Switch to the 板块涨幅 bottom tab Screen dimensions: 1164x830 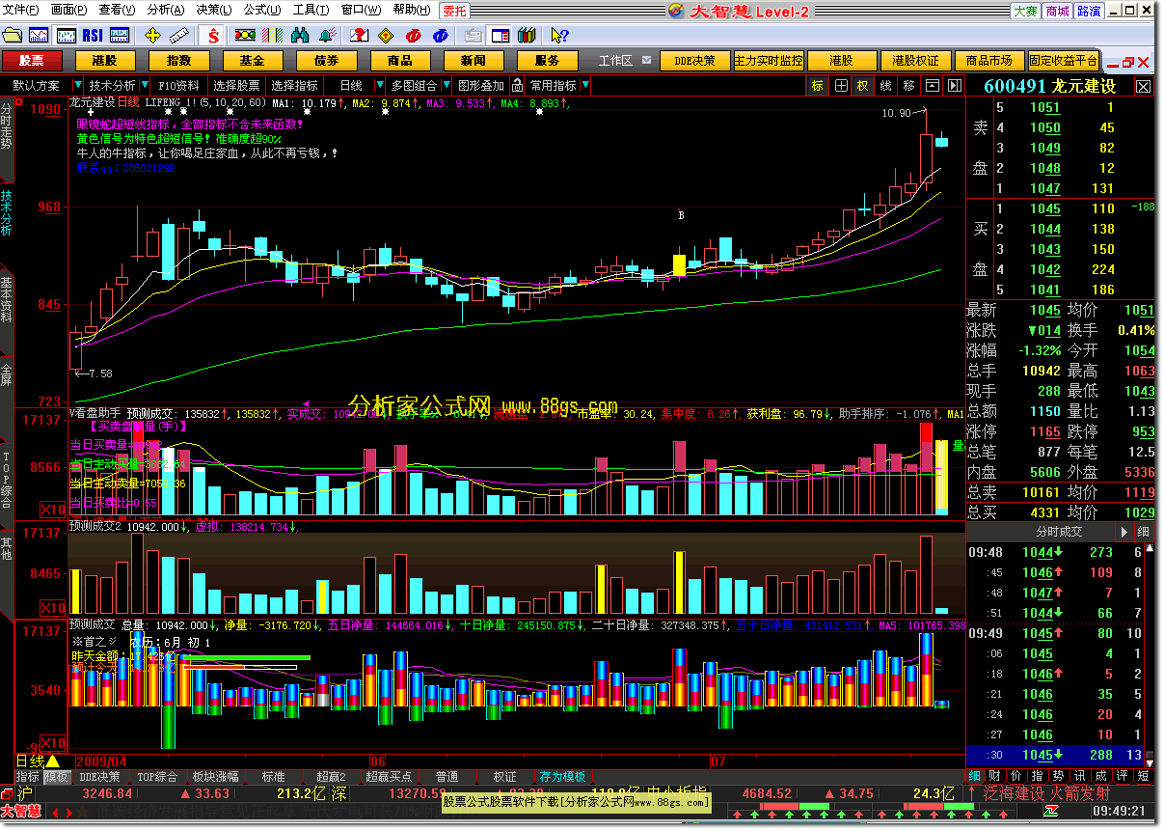pos(216,776)
